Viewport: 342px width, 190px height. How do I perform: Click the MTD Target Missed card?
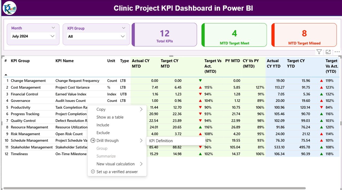304,35
